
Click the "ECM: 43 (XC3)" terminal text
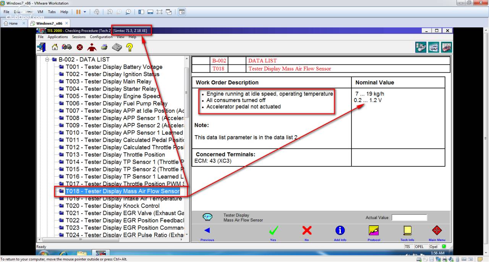[x=213, y=161]
